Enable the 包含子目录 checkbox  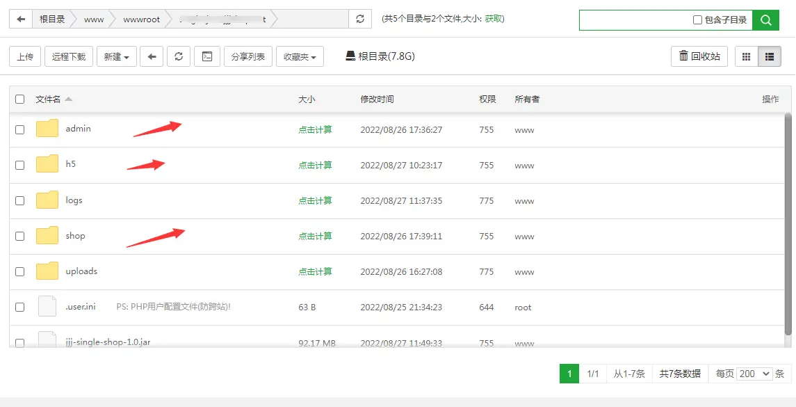697,20
